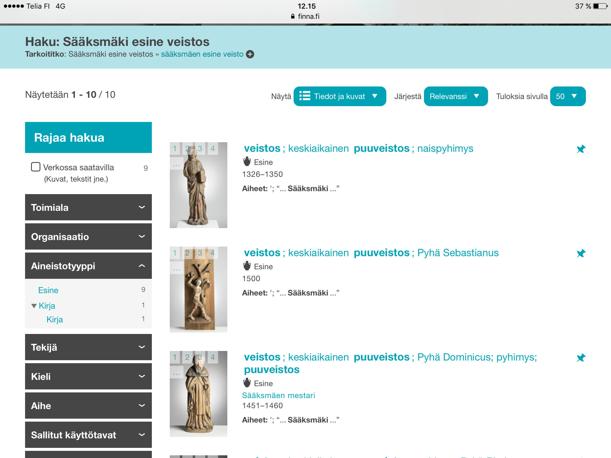Expand the Toimiala facet

pos(88,207)
